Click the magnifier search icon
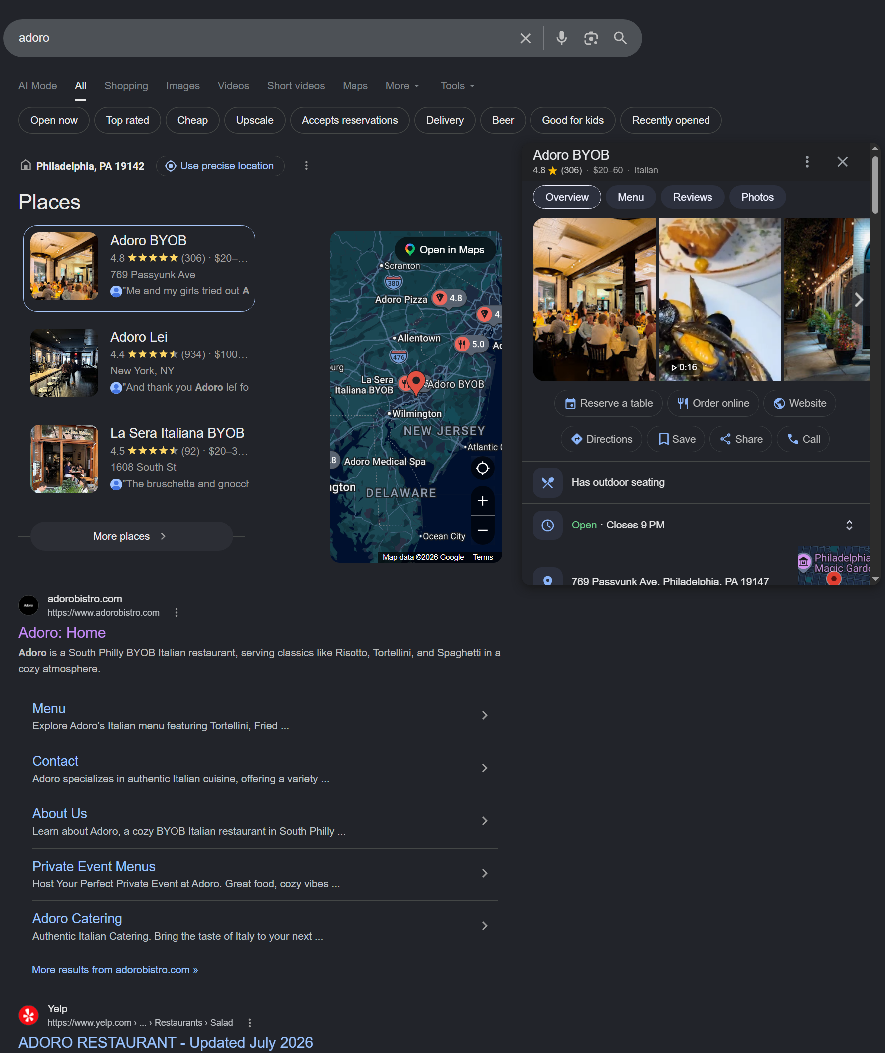Screen dimensions: 885x1053 (620, 38)
